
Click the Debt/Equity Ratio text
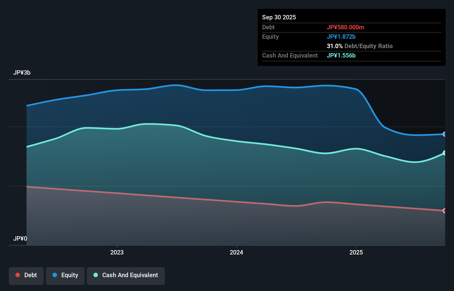point(369,46)
